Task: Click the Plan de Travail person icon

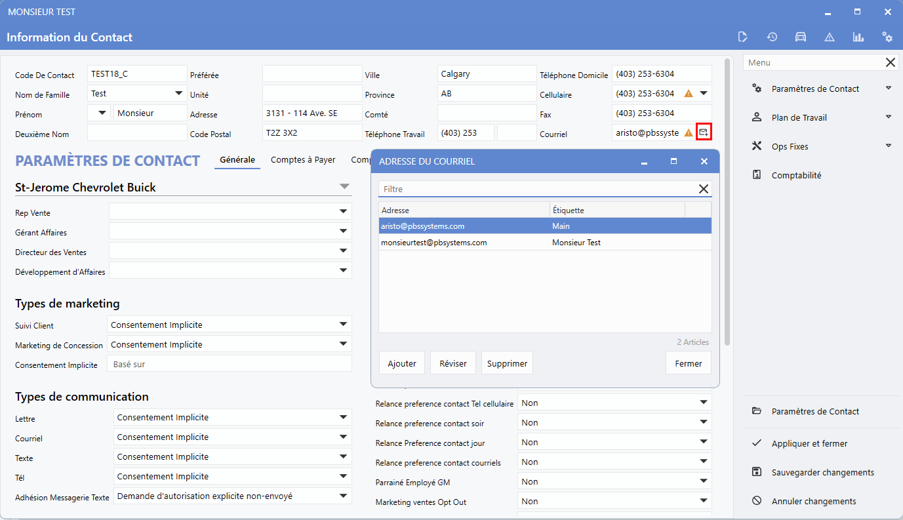Action: tap(757, 117)
